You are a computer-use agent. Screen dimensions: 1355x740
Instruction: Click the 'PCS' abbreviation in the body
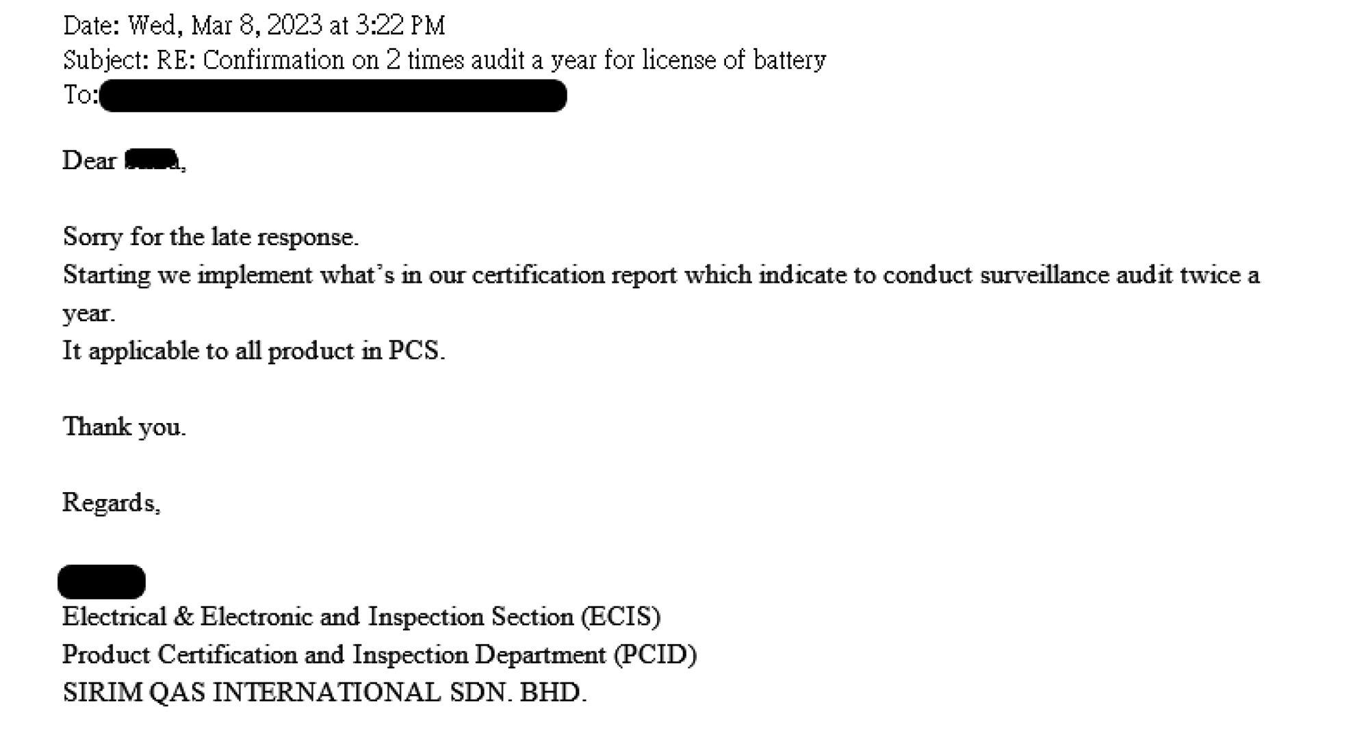413,350
